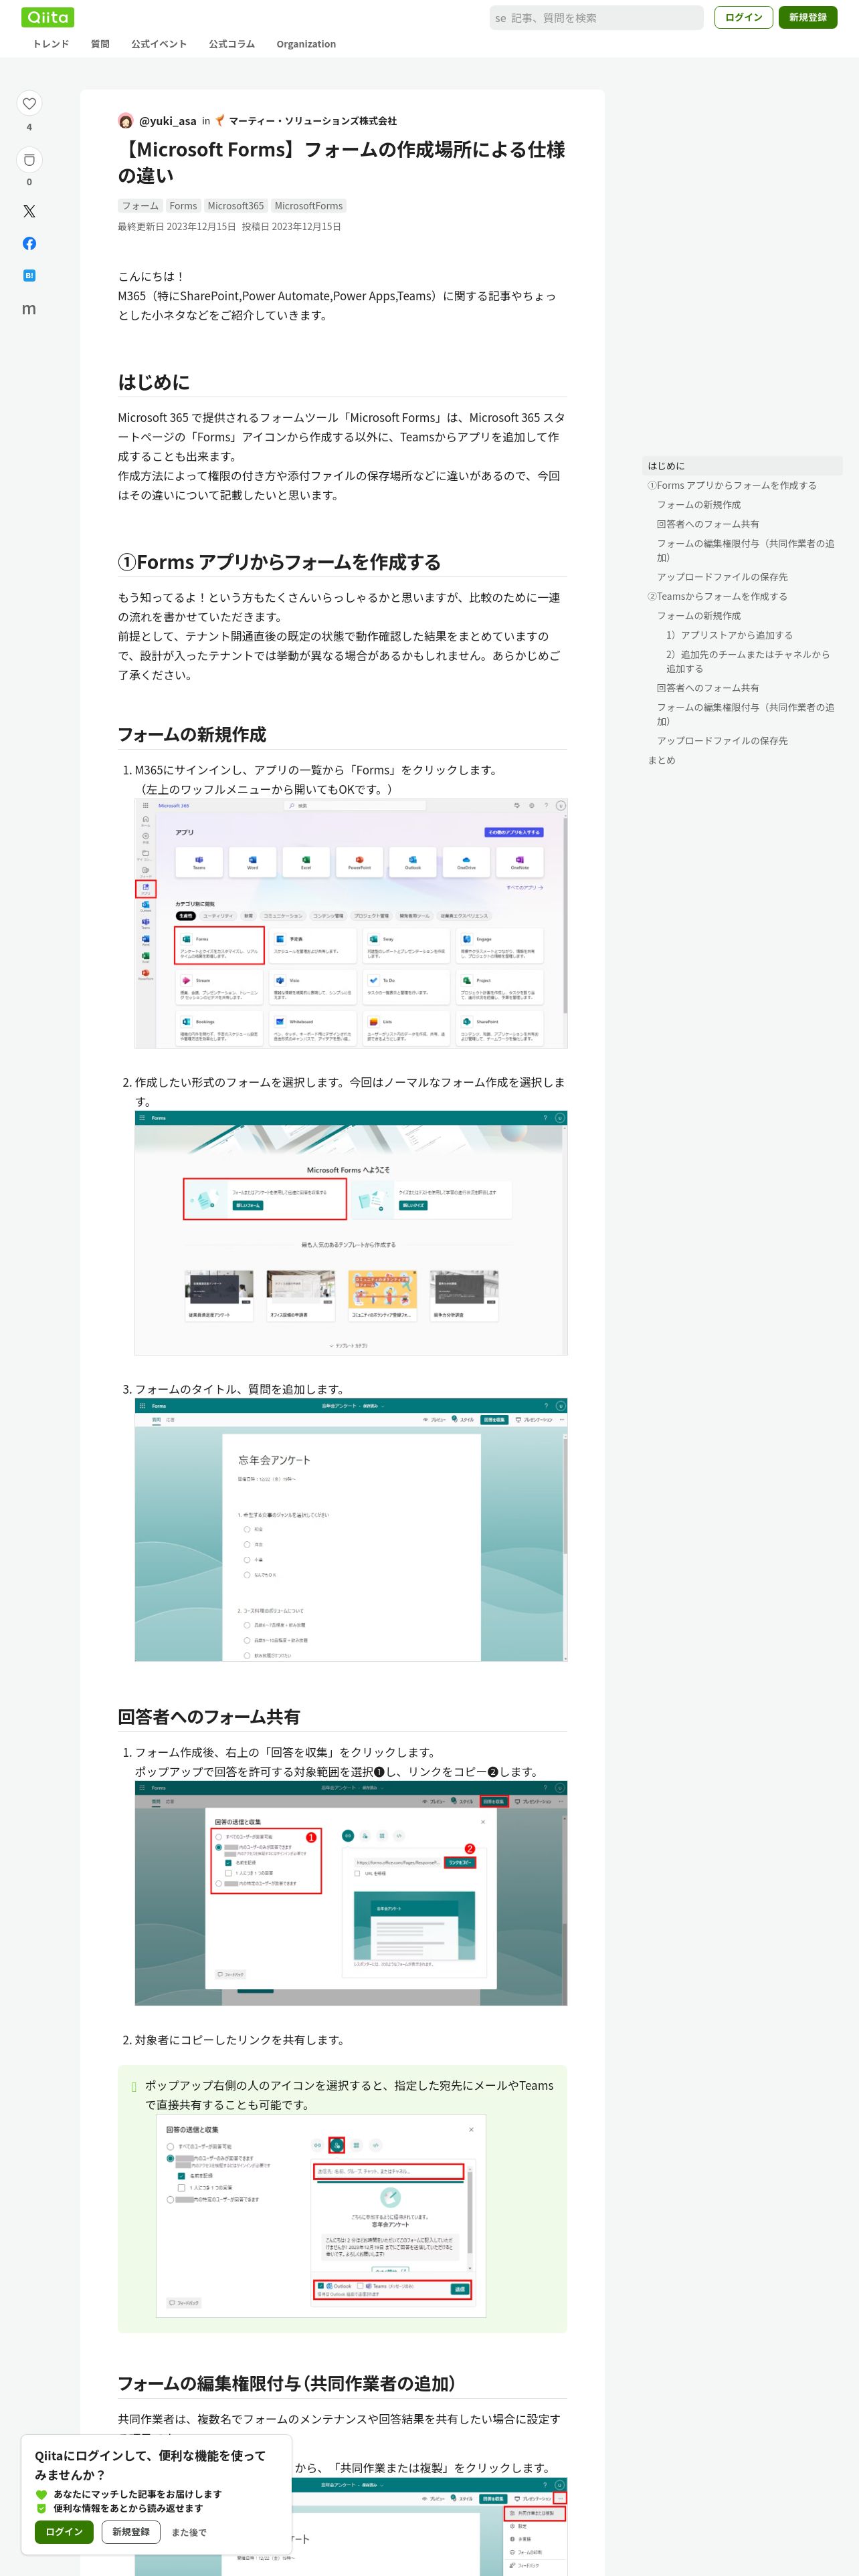Select the MicrosoftForms tag
859x2576 pixels.
click(x=309, y=206)
